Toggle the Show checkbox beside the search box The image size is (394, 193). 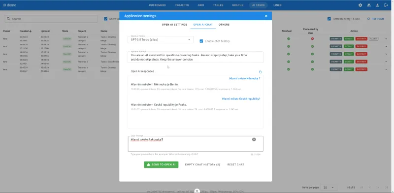pyautogui.click(x=106, y=19)
